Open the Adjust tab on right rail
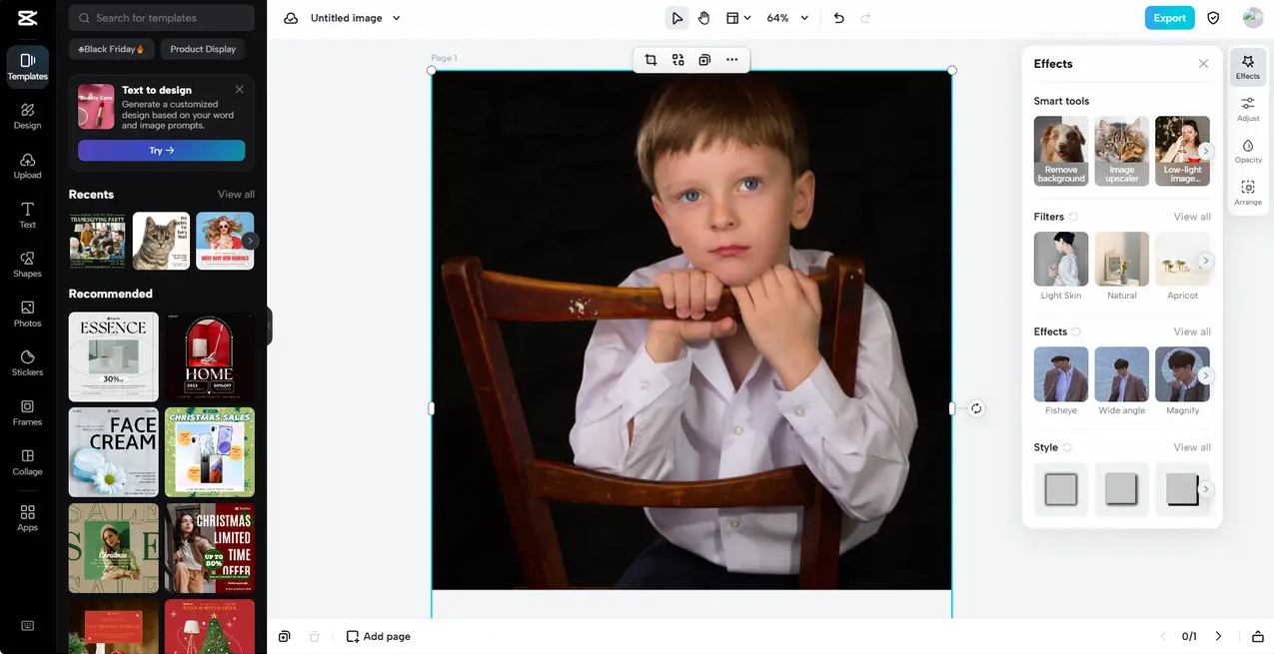 [1248, 109]
